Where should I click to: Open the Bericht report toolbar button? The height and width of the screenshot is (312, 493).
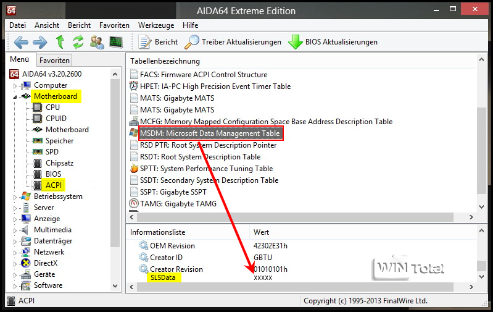click(x=158, y=42)
